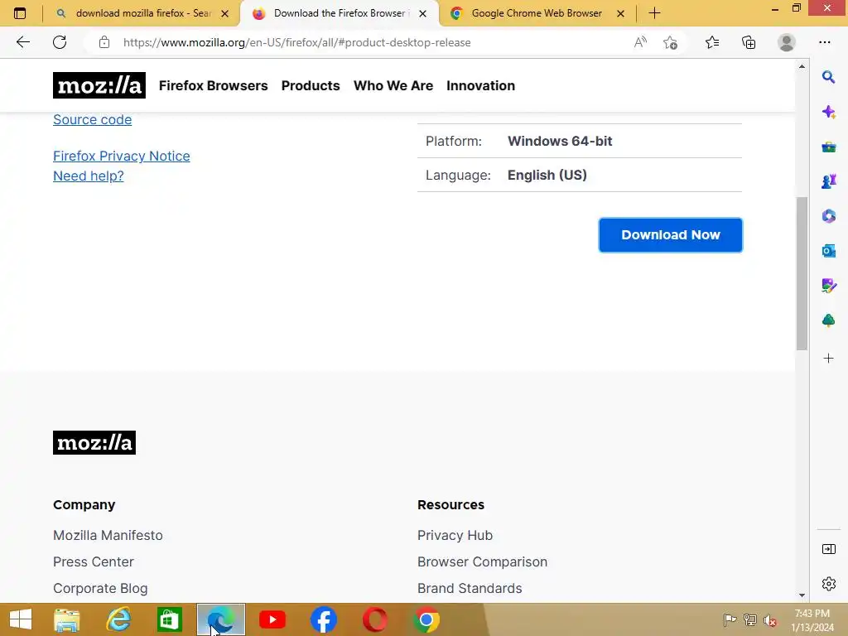Open the Mozilla Manifesto link
This screenshot has height=636, width=848.
108,536
